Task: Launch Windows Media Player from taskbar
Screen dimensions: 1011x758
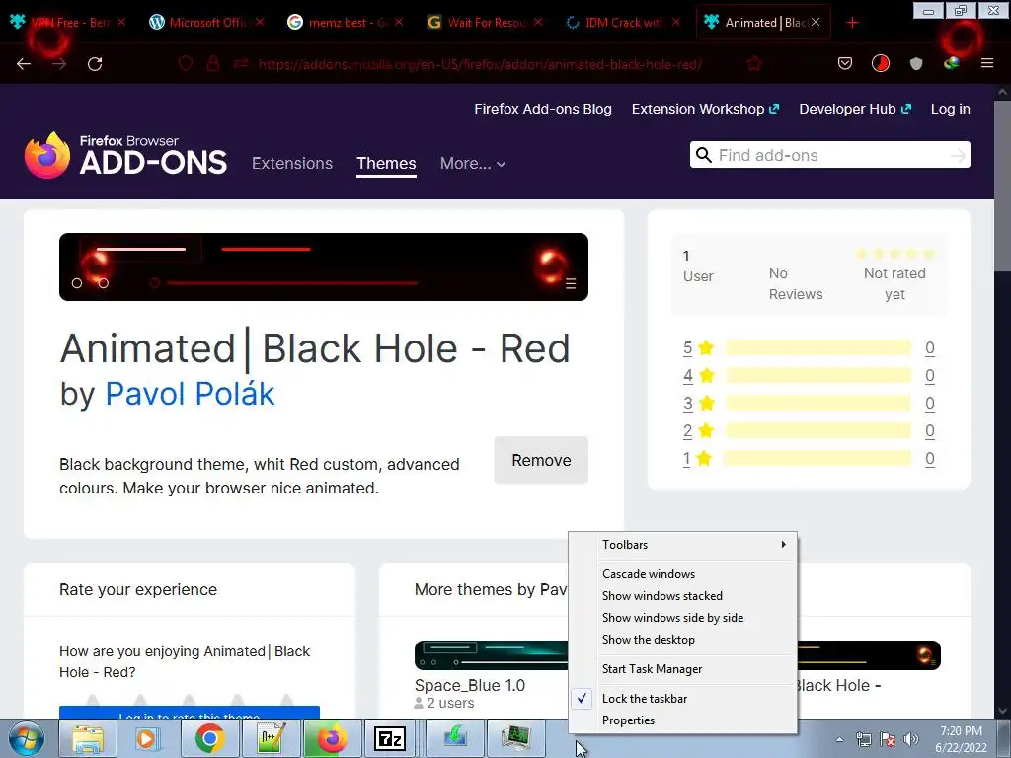Action: pyautogui.click(x=148, y=738)
